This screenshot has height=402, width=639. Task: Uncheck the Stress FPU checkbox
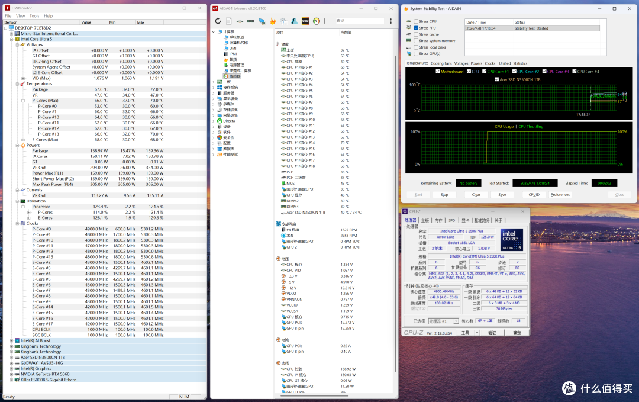click(x=416, y=28)
